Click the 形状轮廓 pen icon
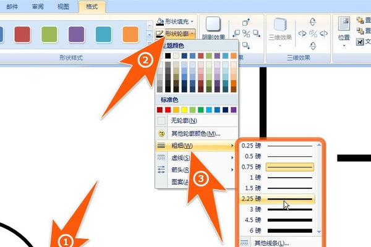 coord(160,34)
